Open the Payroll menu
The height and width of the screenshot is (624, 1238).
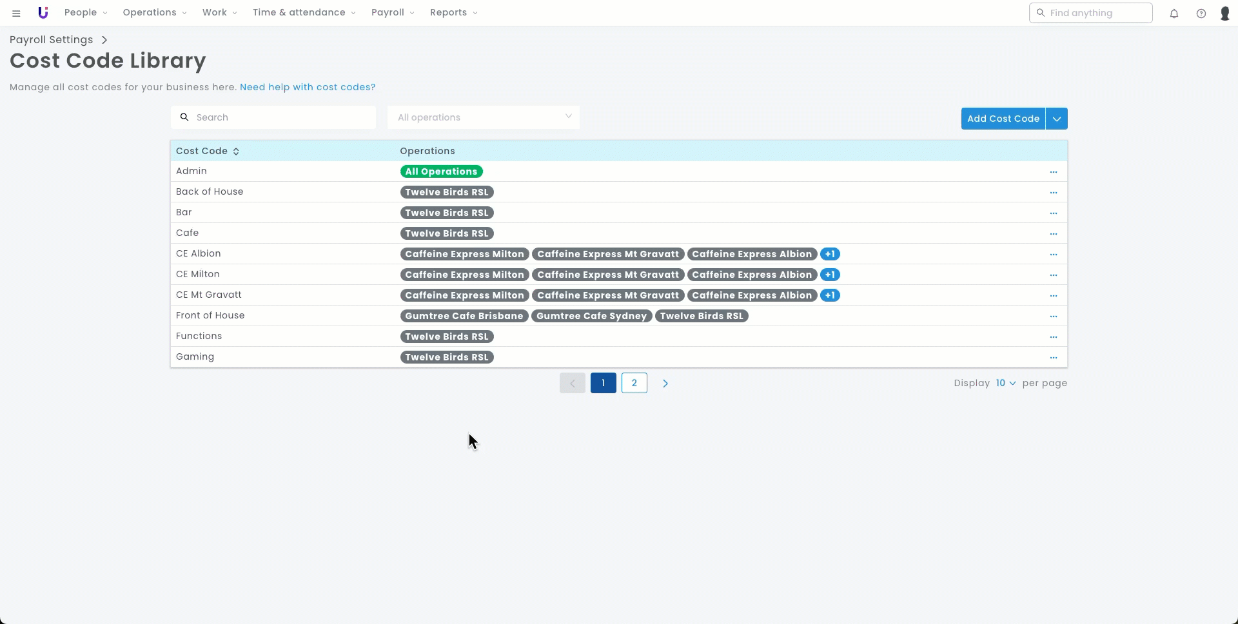tap(392, 13)
